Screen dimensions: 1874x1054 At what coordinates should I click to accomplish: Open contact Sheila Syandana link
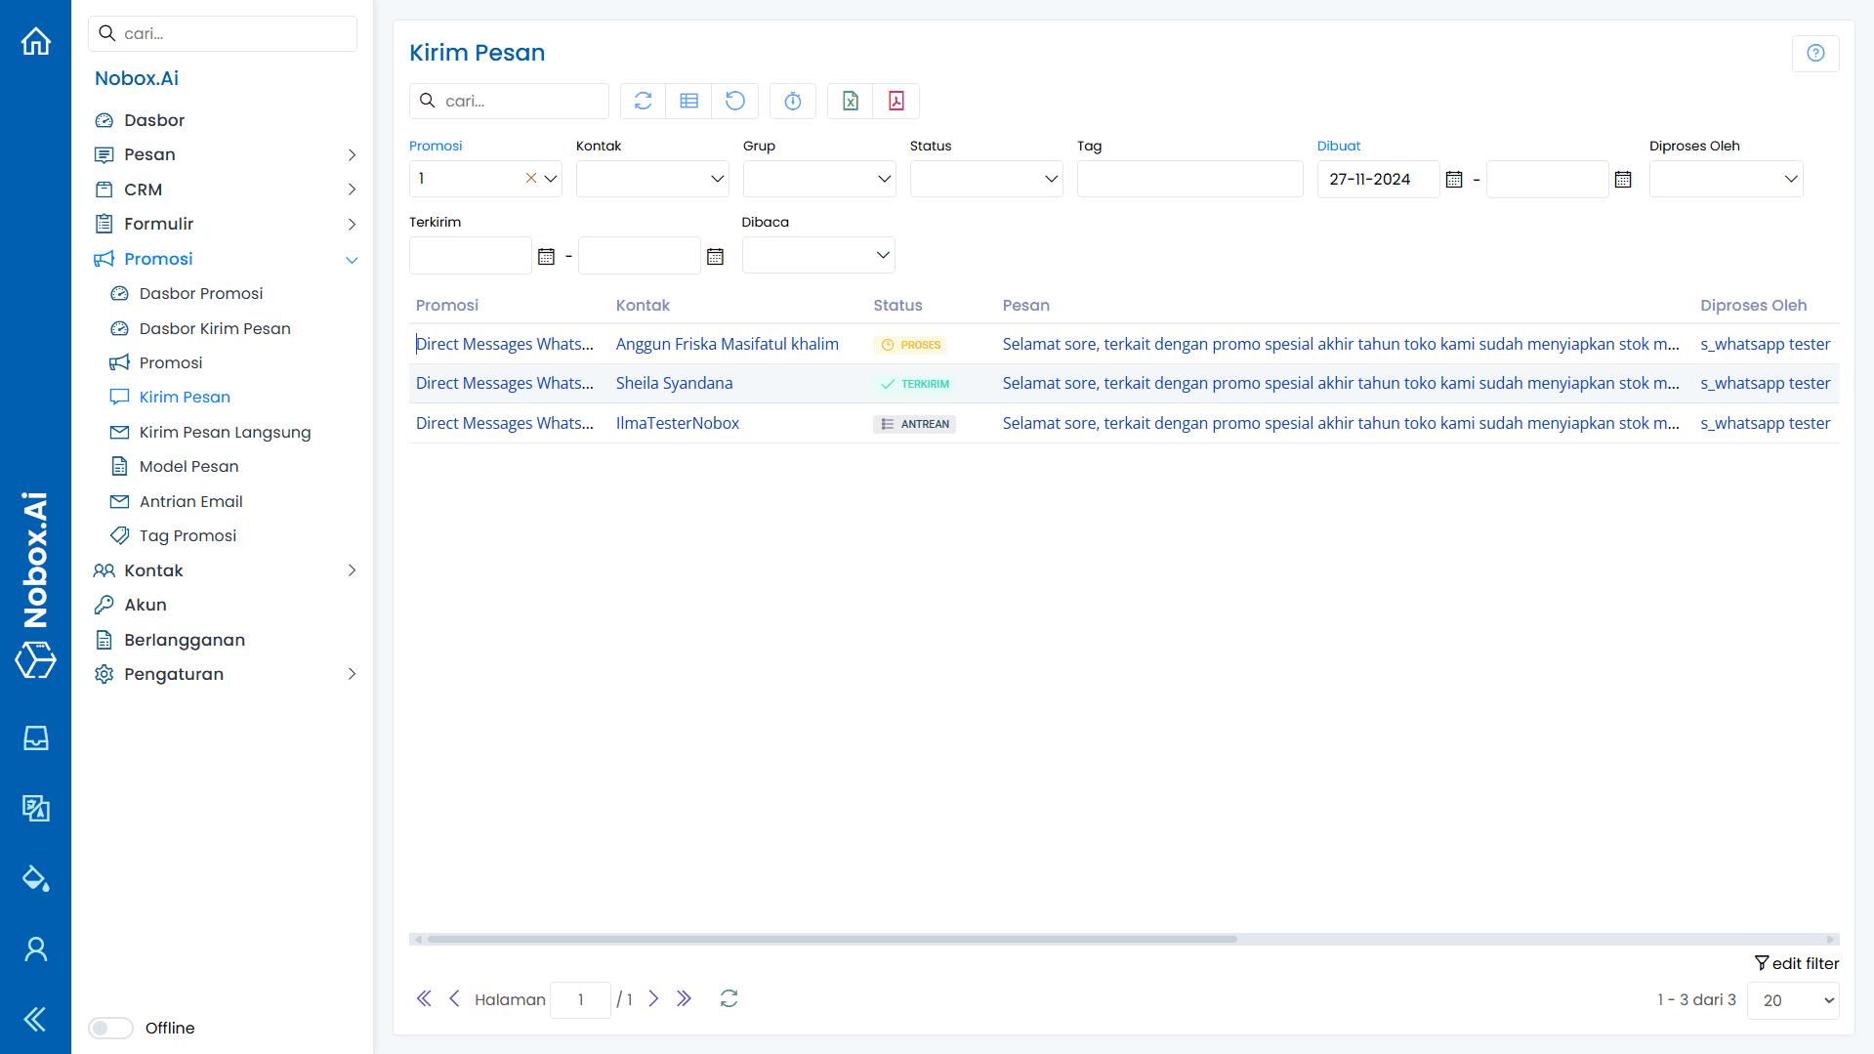[x=674, y=383]
